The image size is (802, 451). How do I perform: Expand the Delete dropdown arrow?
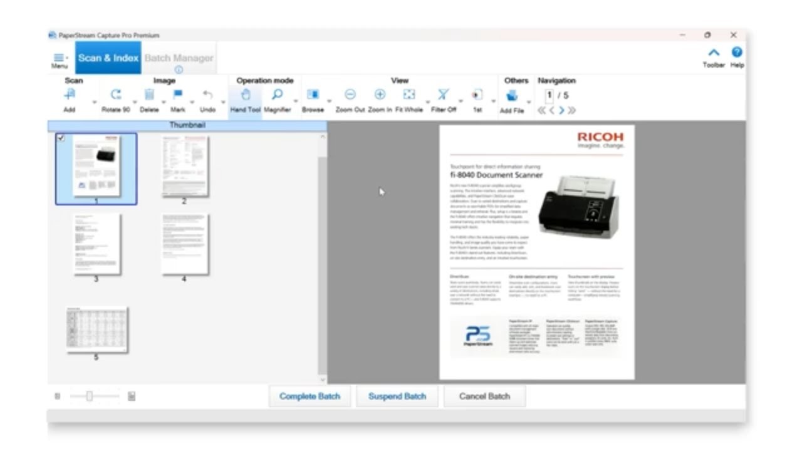164,102
